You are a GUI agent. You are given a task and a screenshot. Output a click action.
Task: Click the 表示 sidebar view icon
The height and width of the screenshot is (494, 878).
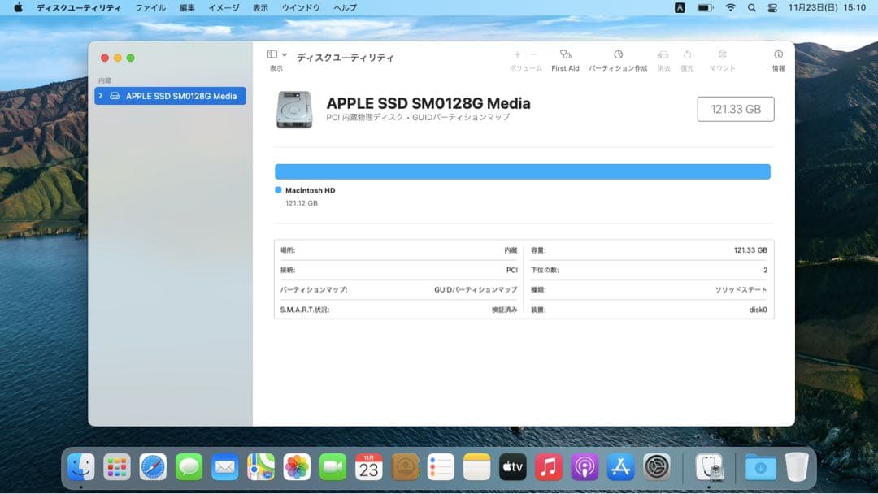pos(272,53)
